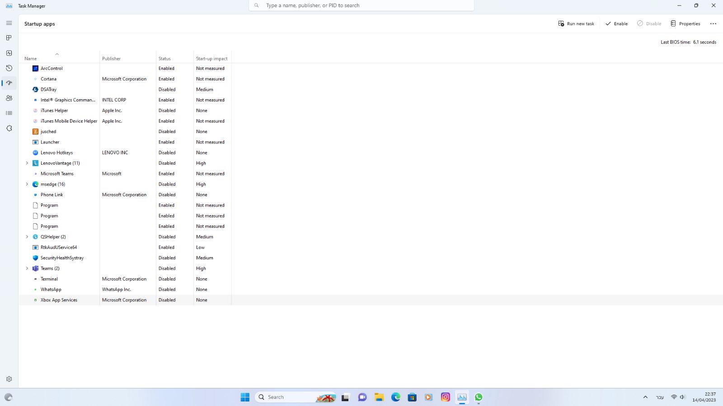
Task: Click the Launcher app icon
Action: [35, 142]
